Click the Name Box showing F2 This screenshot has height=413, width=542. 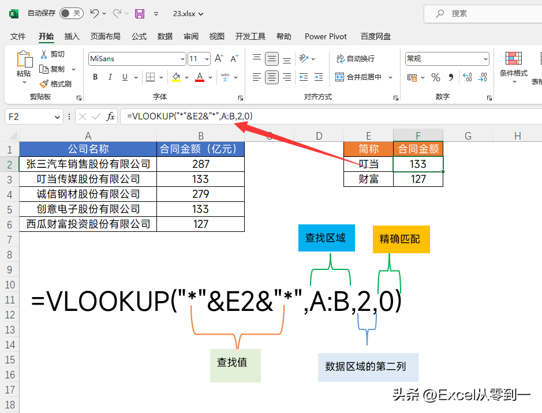34,117
